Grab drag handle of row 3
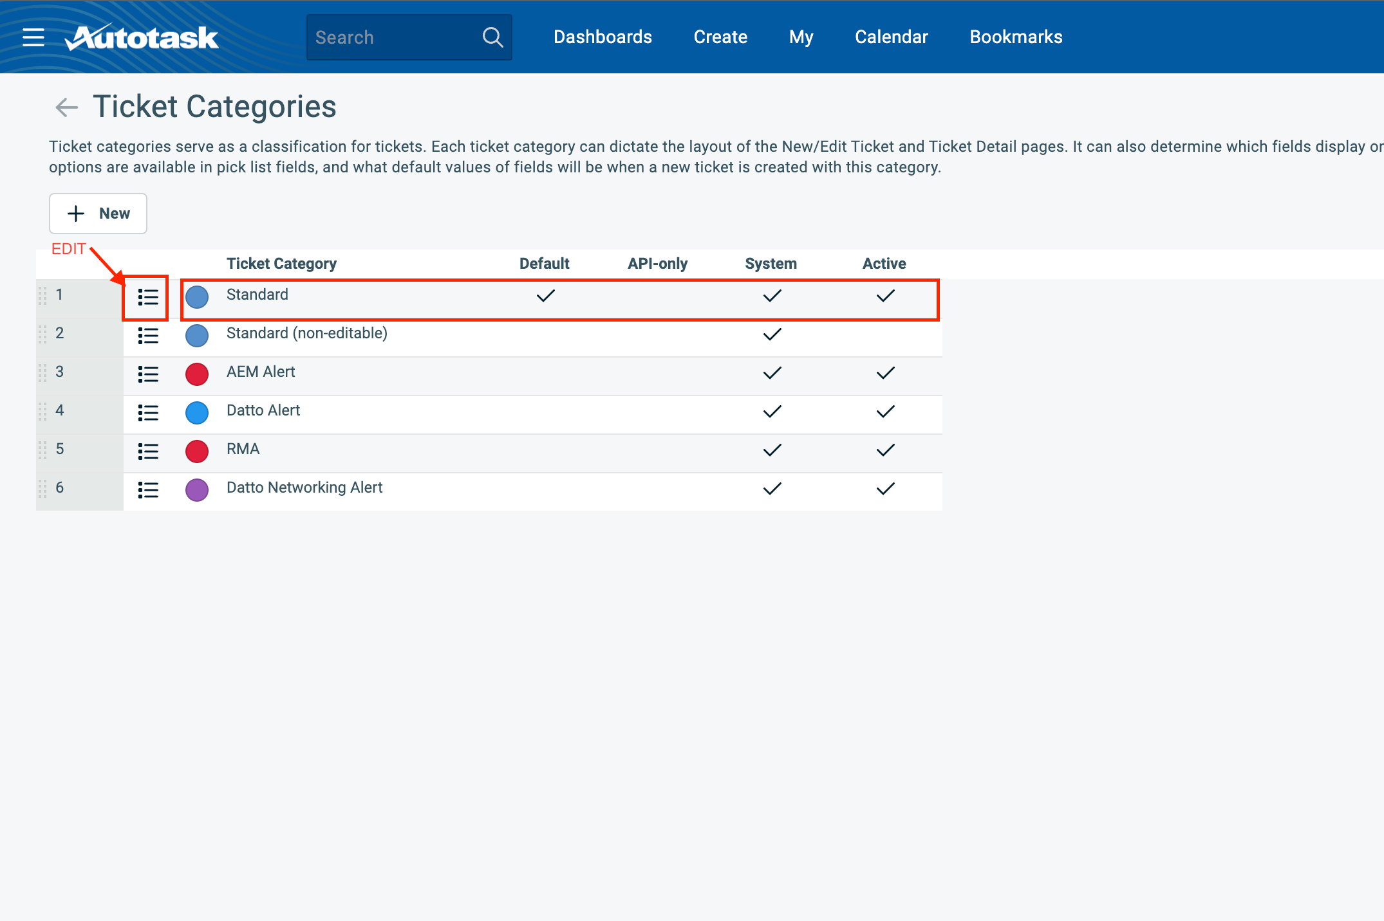1384x921 pixels. click(42, 373)
